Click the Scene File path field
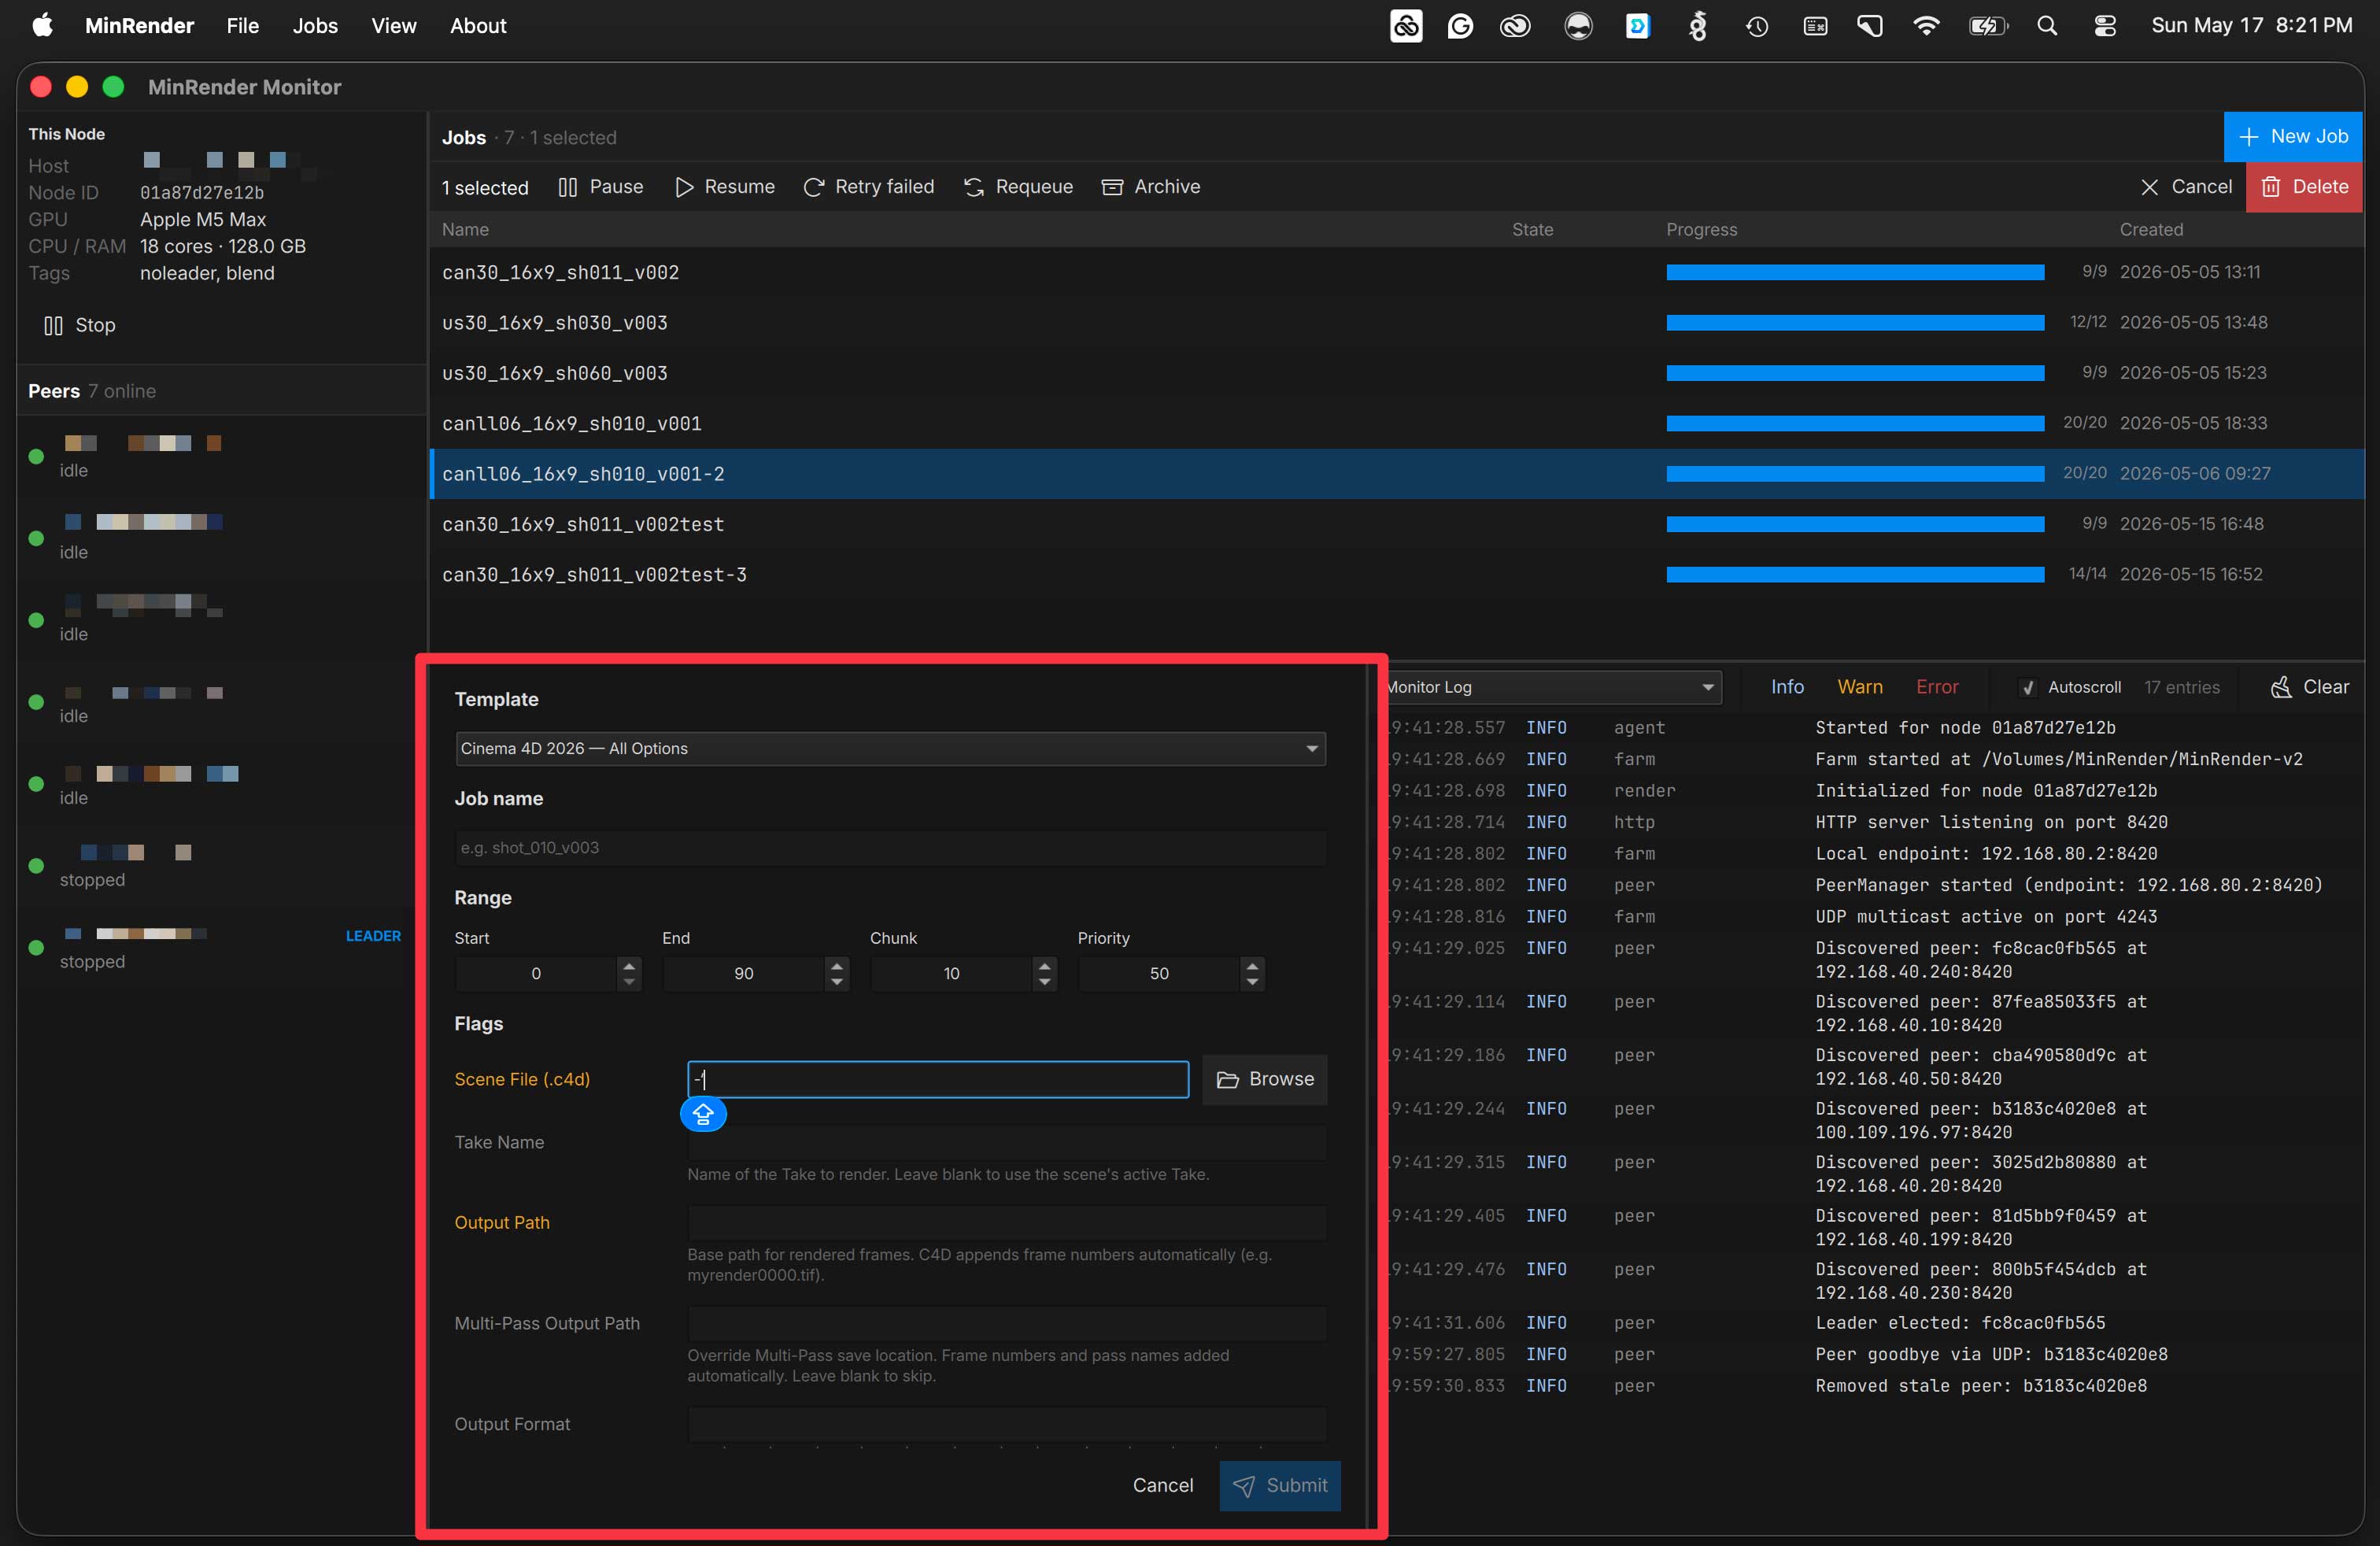 [x=938, y=1079]
